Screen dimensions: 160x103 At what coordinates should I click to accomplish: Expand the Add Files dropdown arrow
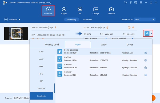(19, 20)
